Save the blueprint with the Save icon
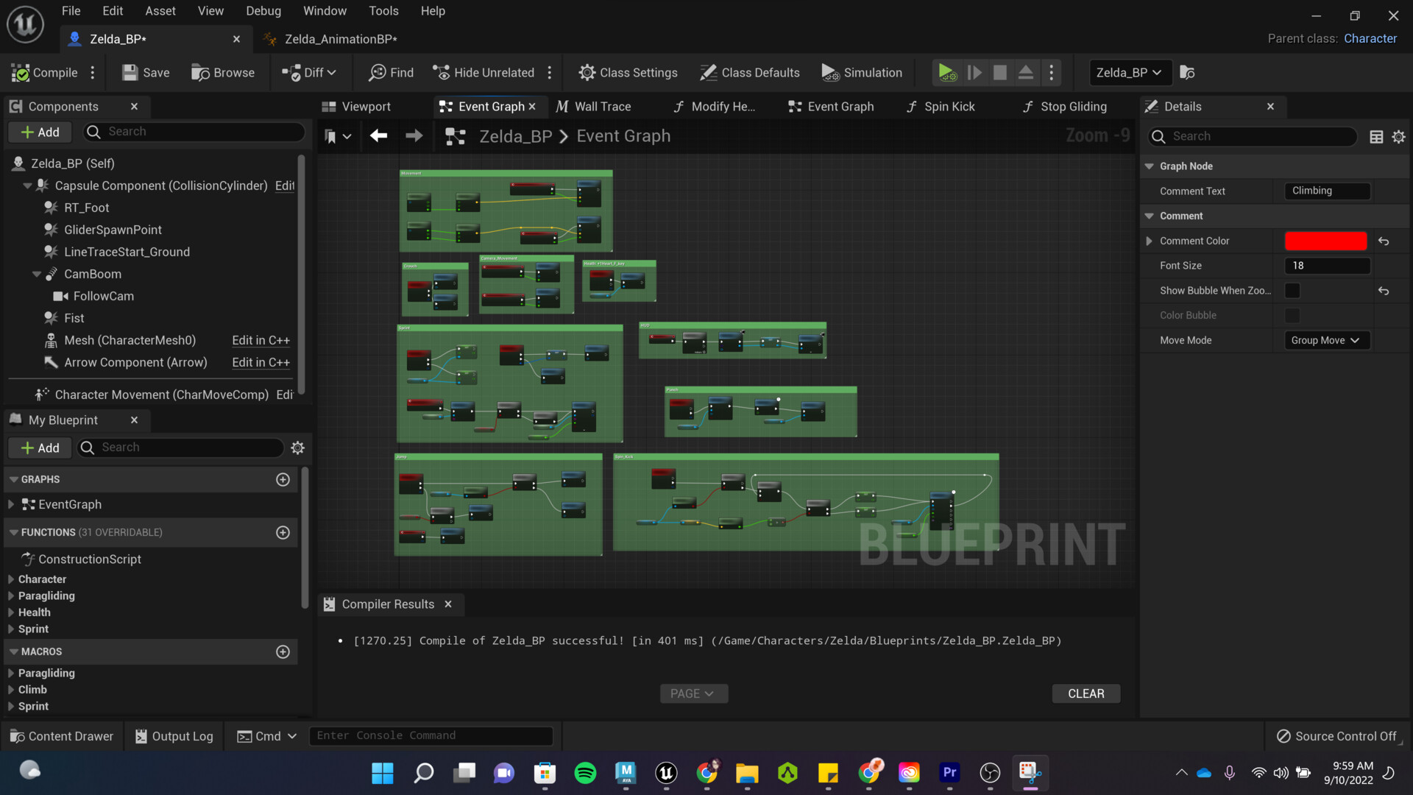 click(x=144, y=72)
